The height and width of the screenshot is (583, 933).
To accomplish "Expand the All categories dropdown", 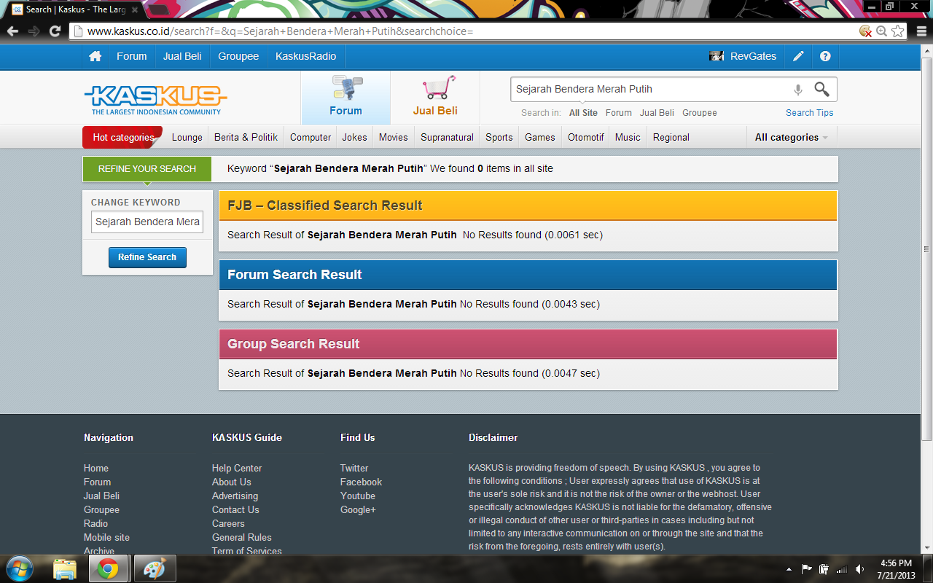I will (792, 137).
